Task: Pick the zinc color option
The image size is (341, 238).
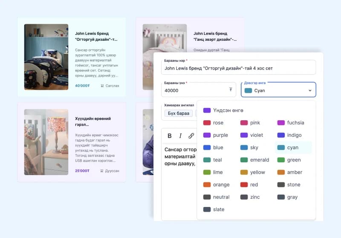Action: 250,197
